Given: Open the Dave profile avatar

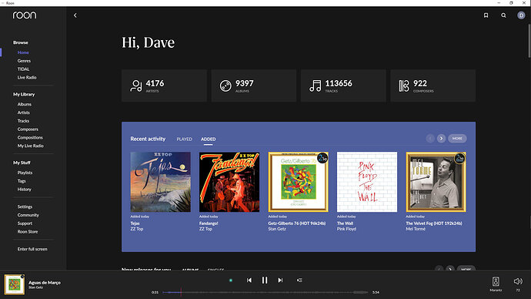Looking at the screenshot, I should point(521,15).
